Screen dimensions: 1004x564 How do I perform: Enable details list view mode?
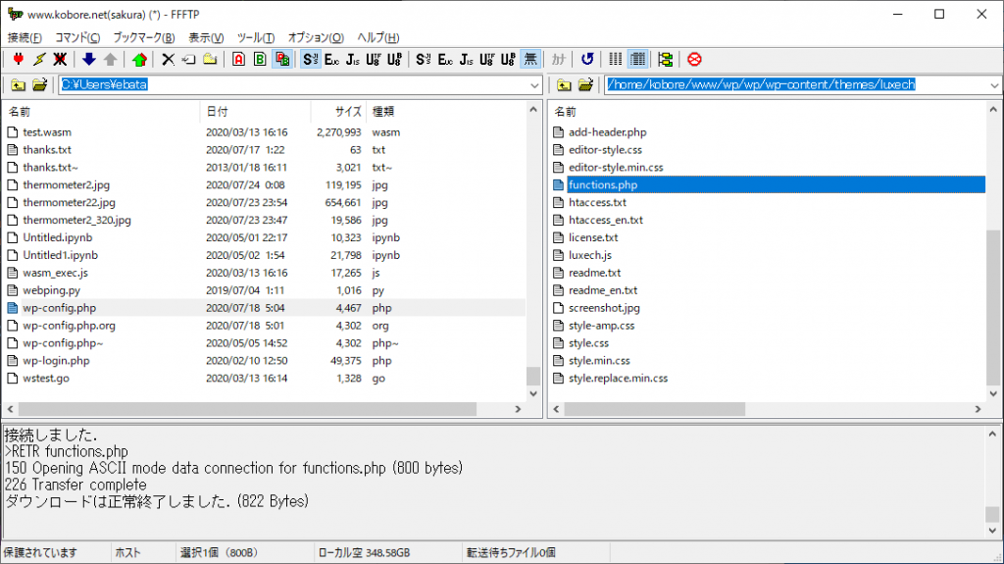click(x=637, y=60)
